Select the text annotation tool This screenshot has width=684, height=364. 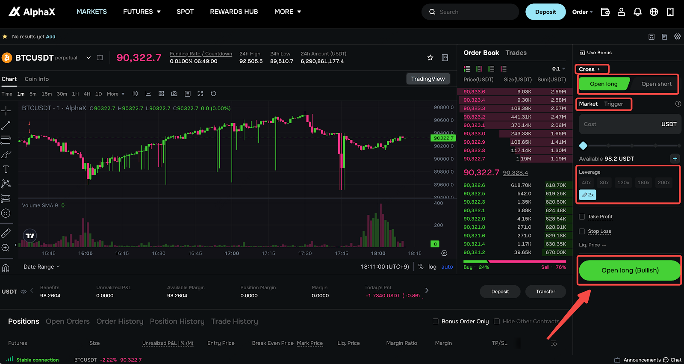6,169
